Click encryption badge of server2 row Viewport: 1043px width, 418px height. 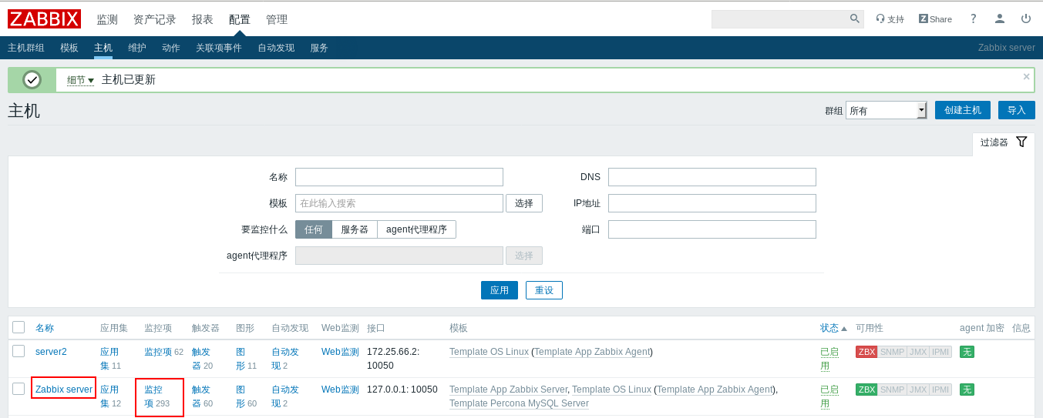[x=967, y=352]
